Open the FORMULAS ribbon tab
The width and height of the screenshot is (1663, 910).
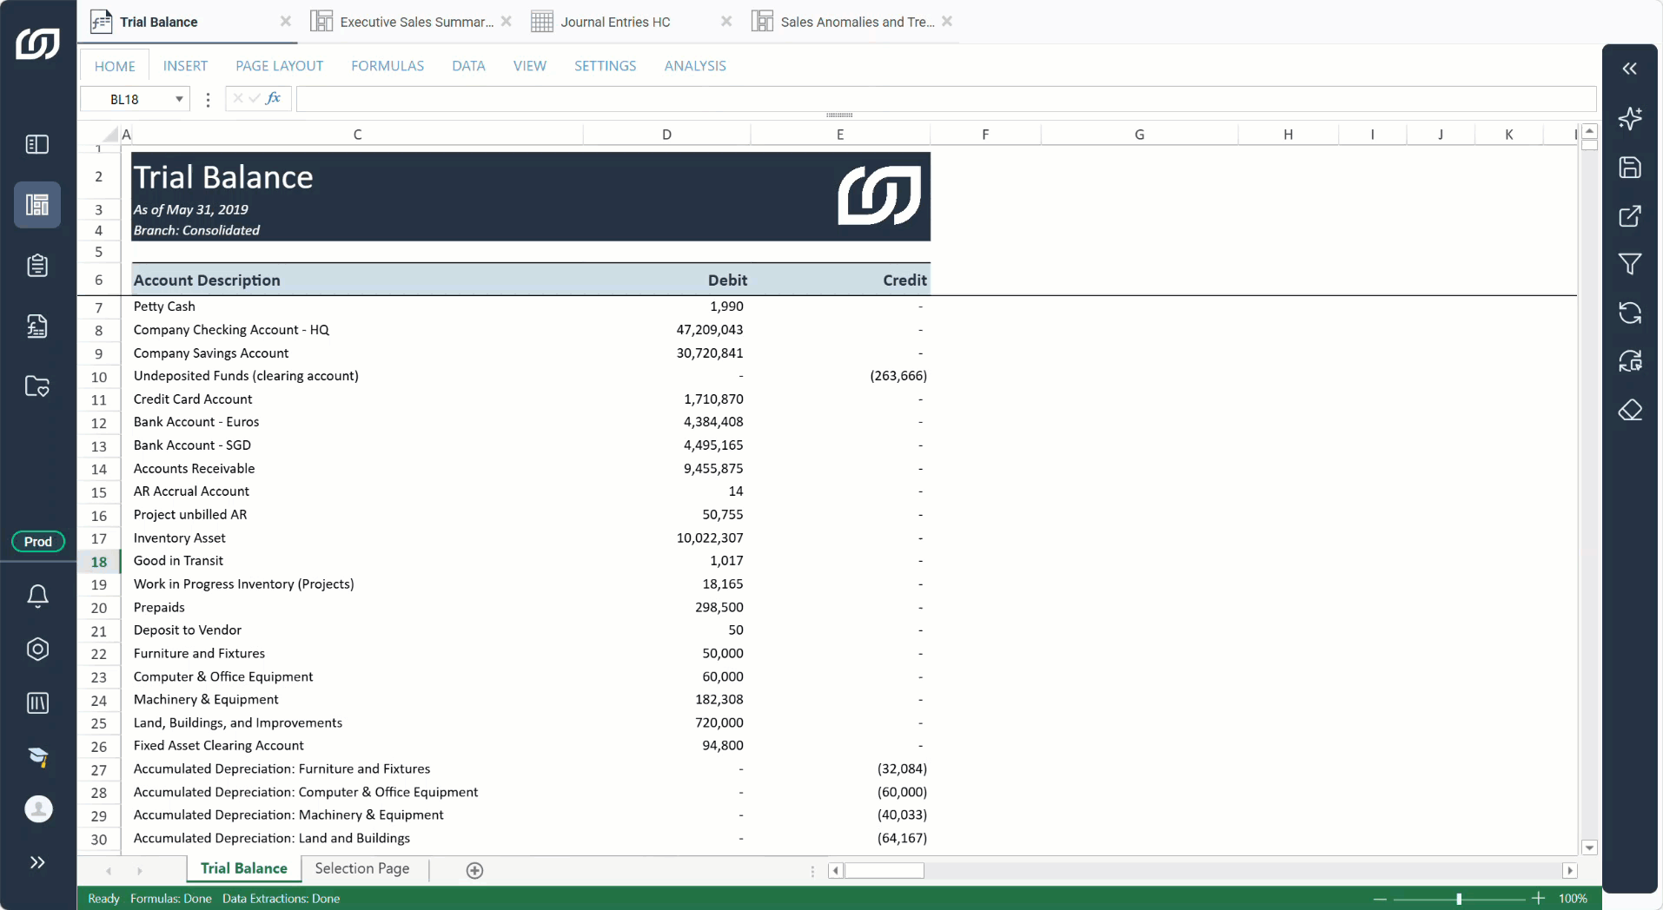point(388,66)
